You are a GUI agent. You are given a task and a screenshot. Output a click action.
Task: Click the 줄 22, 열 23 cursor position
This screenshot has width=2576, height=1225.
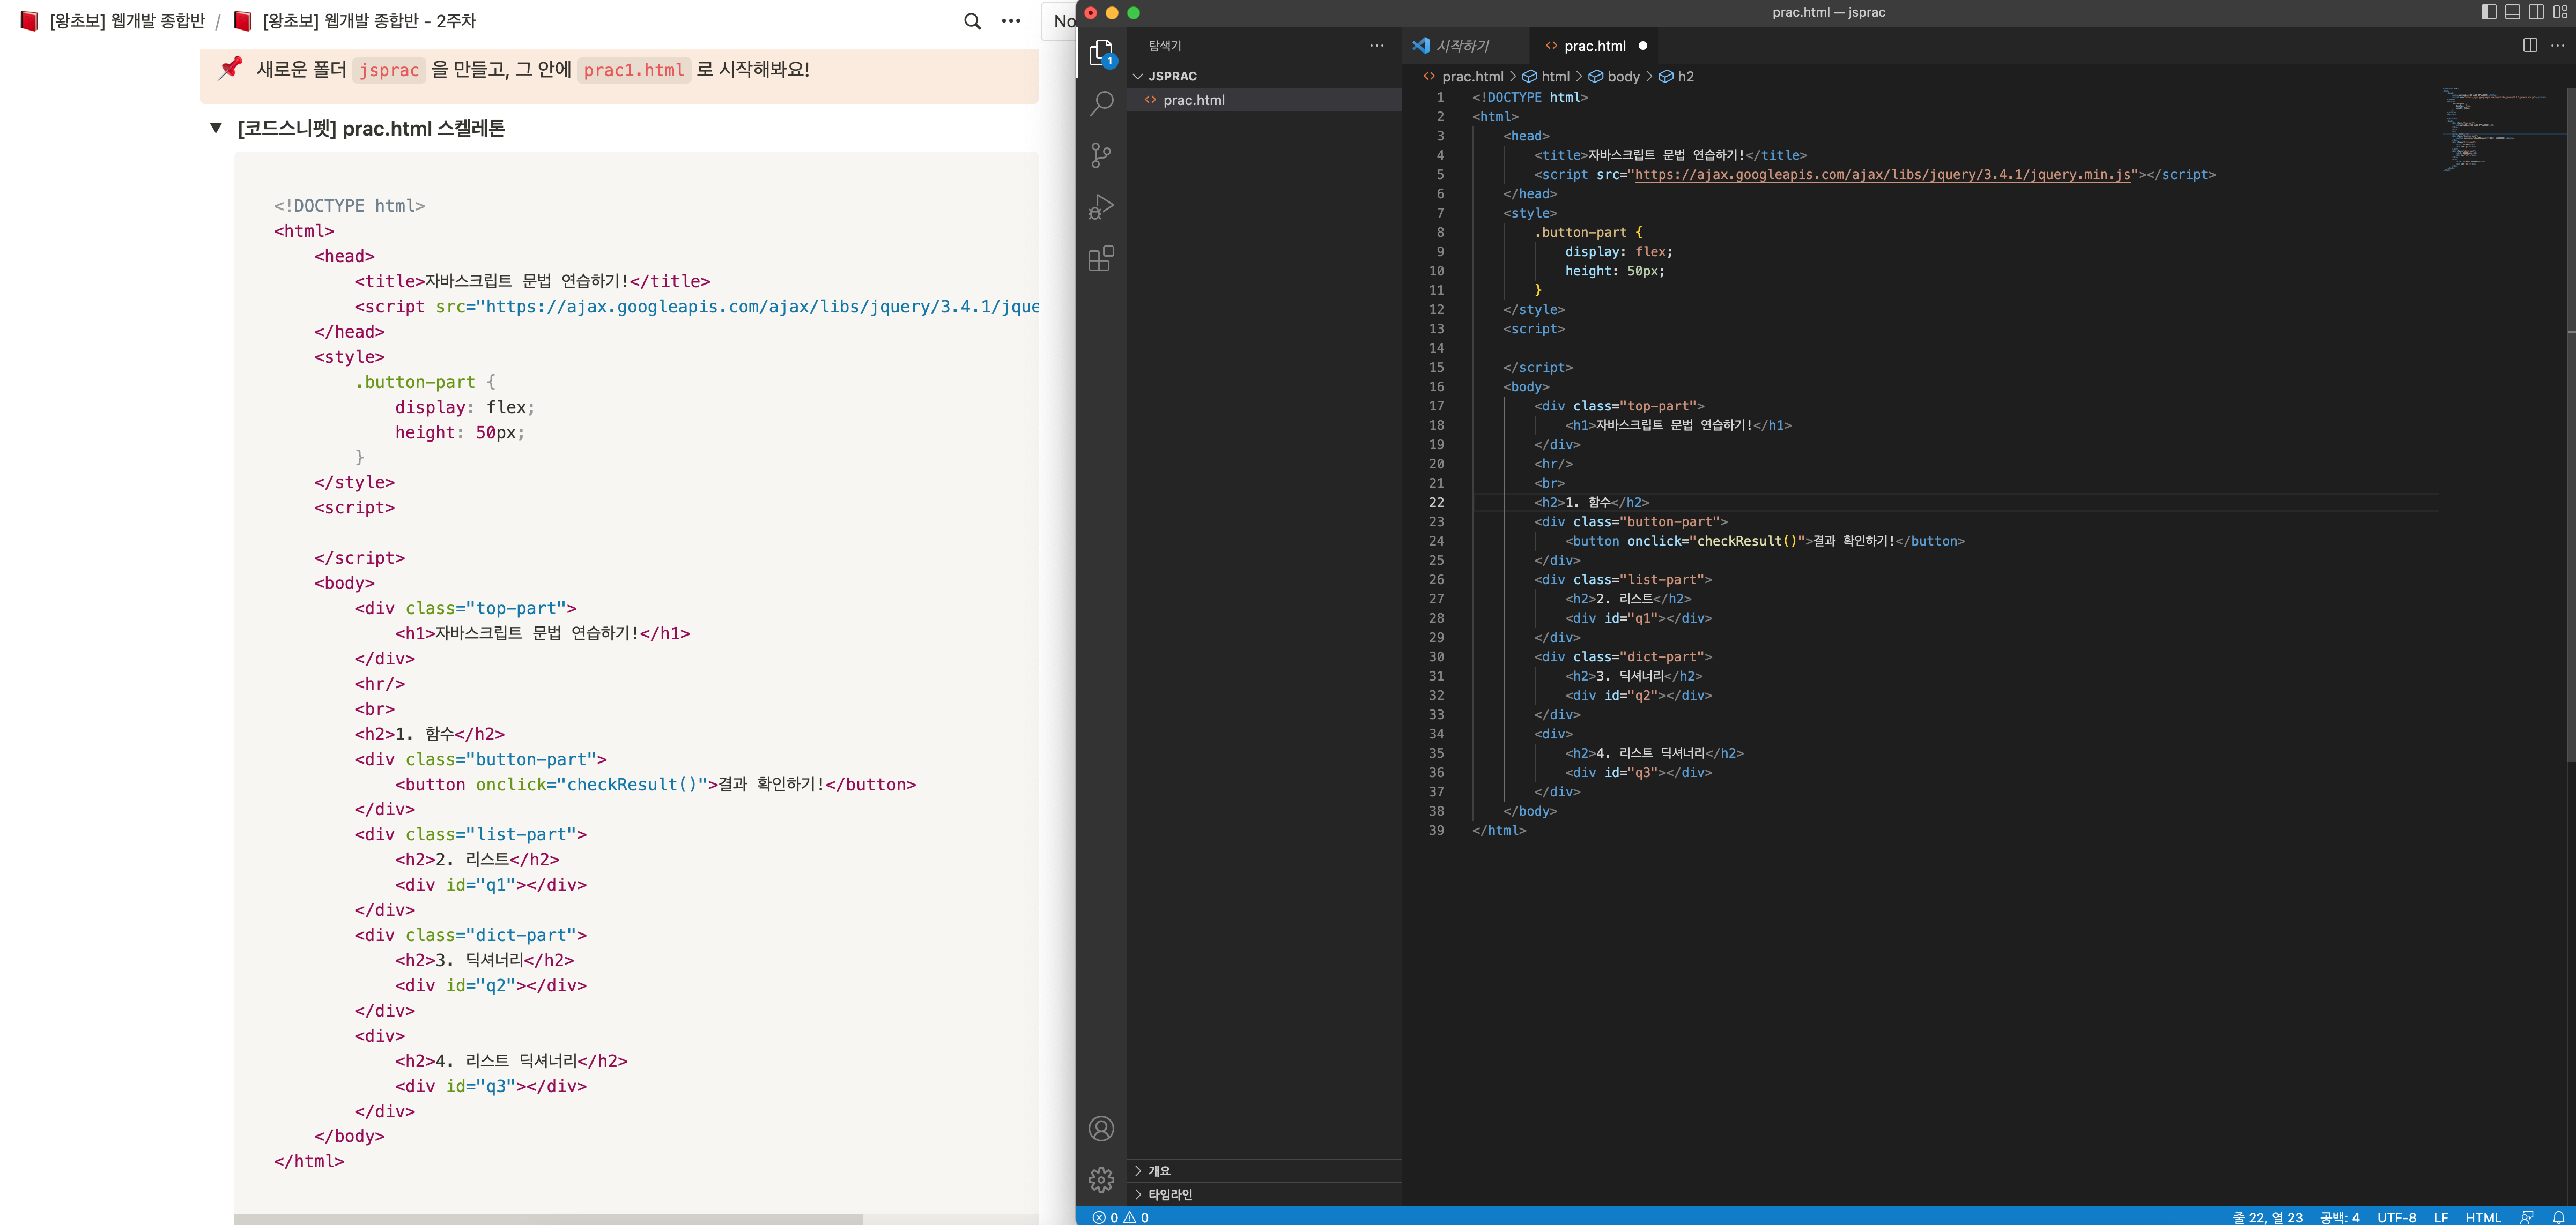pyautogui.click(x=2267, y=1217)
